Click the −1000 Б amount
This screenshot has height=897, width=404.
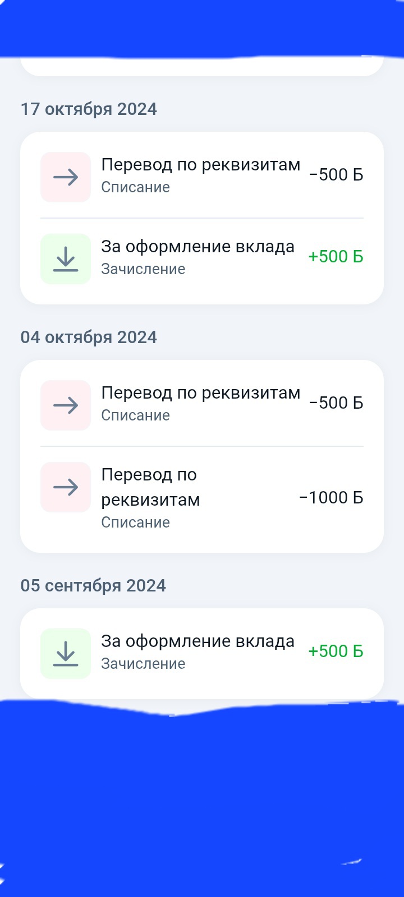point(331,498)
